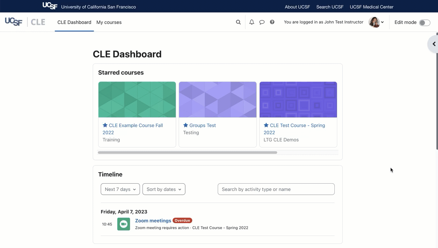The height and width of the screenshot is (248, 438).
Task: Click the UCSF logo in top banner
Action: pyautogui.click(x=50, y=6)
